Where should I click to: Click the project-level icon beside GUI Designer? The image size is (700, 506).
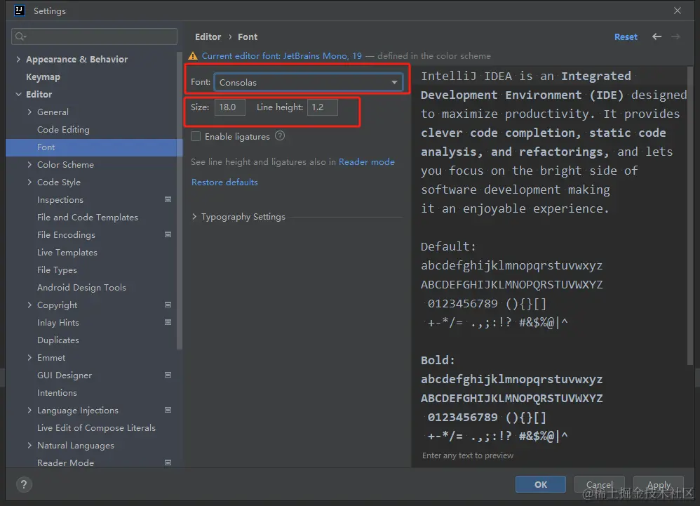coord(168,375)
